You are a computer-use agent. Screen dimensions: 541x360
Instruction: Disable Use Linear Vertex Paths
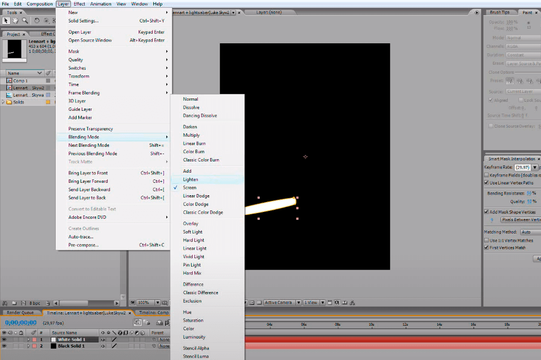click(486, 182)
